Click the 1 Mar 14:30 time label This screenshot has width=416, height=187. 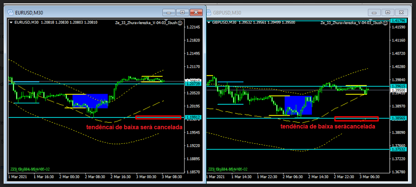point(242,177)
